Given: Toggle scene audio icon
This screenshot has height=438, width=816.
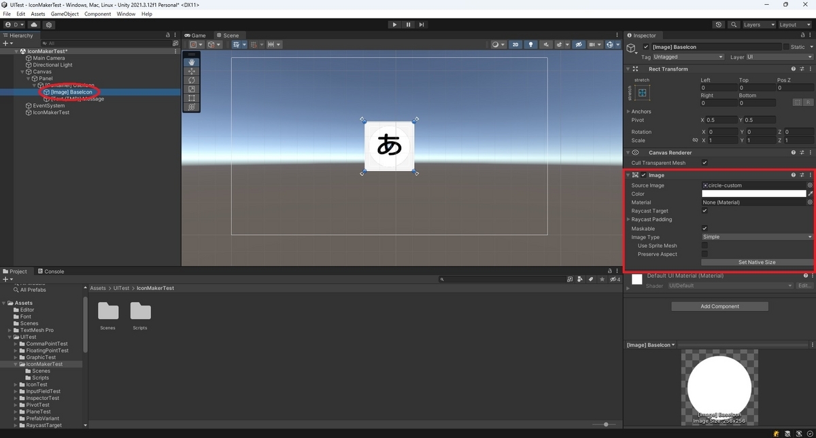Looking at the screenshot, I should [547, 45].
